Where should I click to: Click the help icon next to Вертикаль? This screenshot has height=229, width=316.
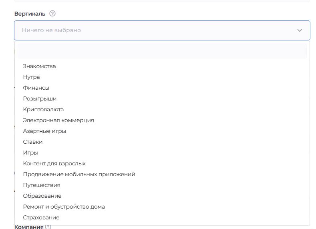(x=52, y=14)
